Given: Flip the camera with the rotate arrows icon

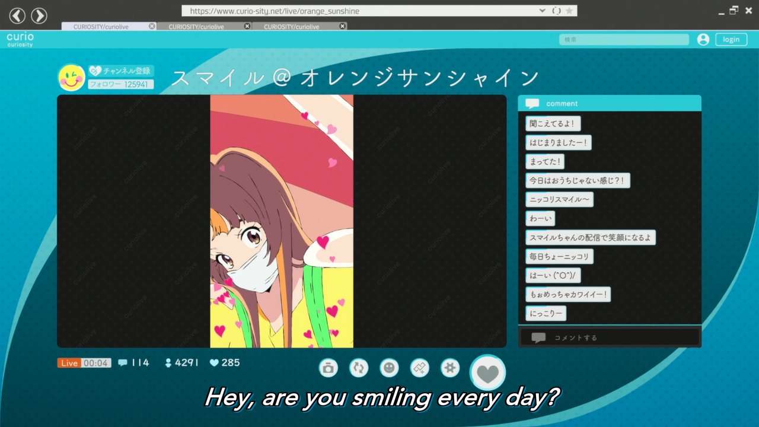Looking at the screenshot, I should click(x=359, y=368).
